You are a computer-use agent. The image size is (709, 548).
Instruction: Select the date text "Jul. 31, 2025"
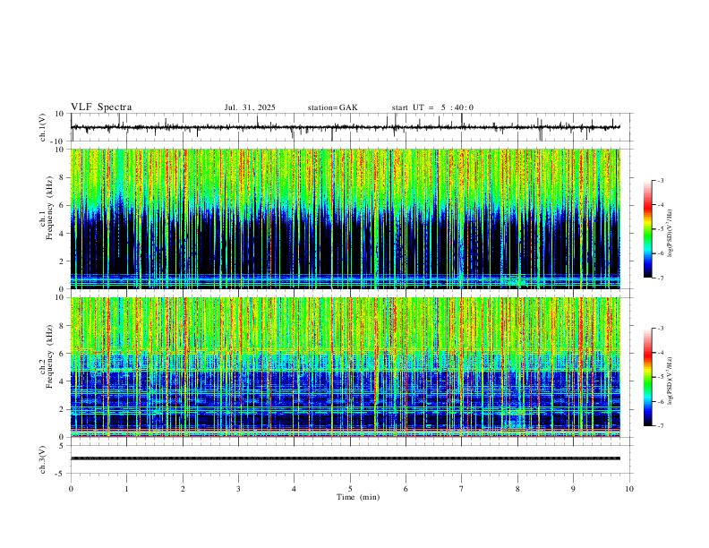click(250, 107)
